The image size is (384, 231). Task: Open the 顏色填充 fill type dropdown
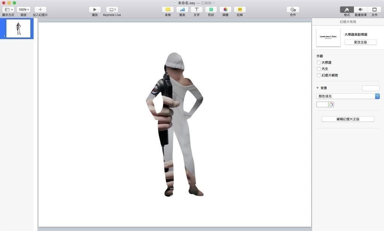[x=348, y=96]
